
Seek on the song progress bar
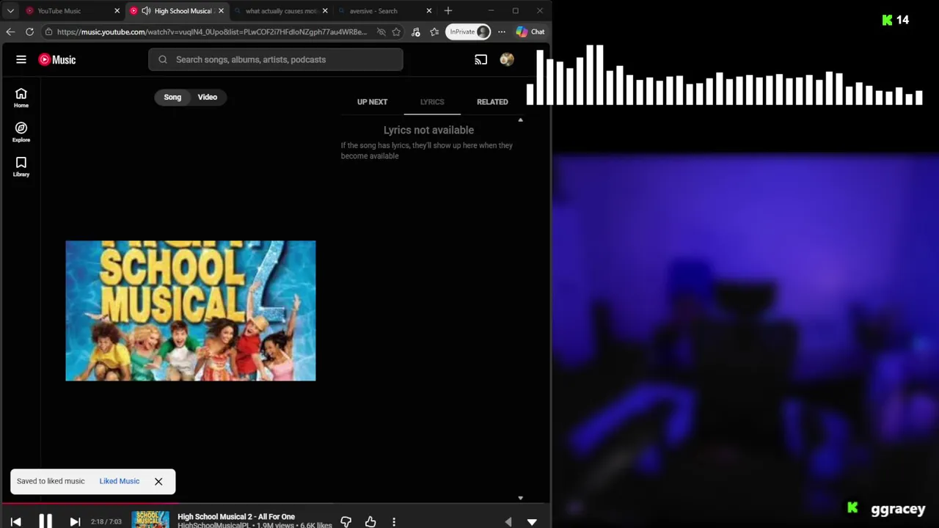coord(275,504)
